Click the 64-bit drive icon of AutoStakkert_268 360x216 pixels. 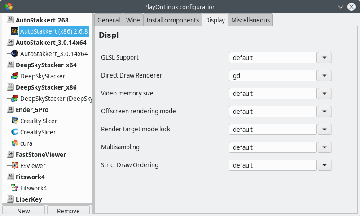point(10,20)
